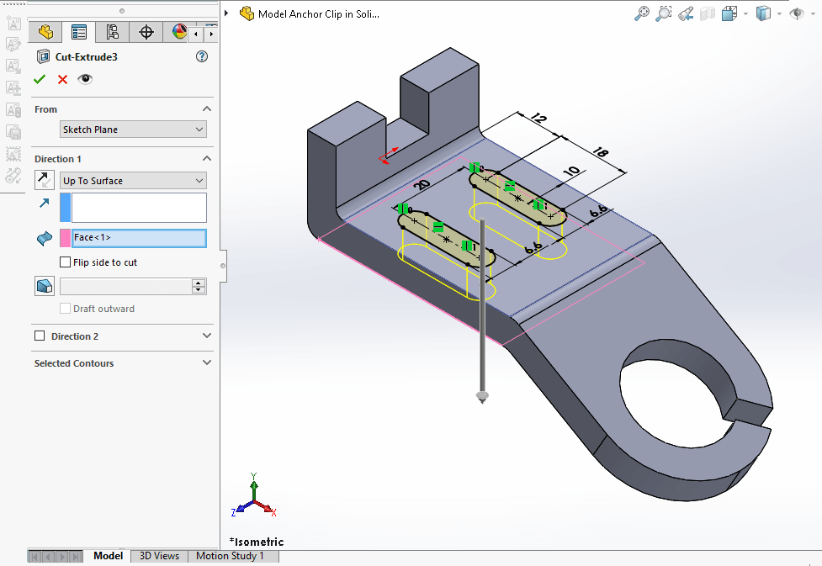This screenshot has width=822, height=566.
Task: Open the Sketch Plane dropdown
Action: [x=132, y=129]
